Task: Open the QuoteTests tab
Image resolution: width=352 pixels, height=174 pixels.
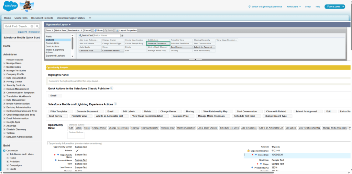Action: pos(21,18)
